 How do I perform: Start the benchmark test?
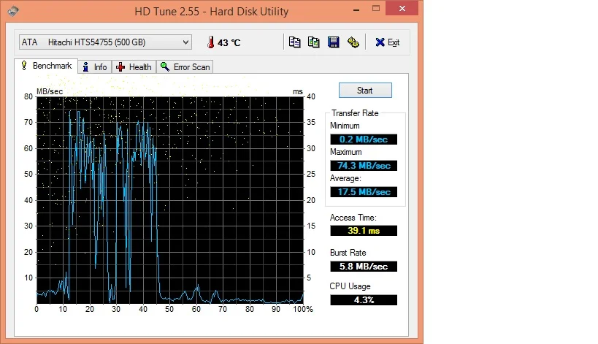365,91
